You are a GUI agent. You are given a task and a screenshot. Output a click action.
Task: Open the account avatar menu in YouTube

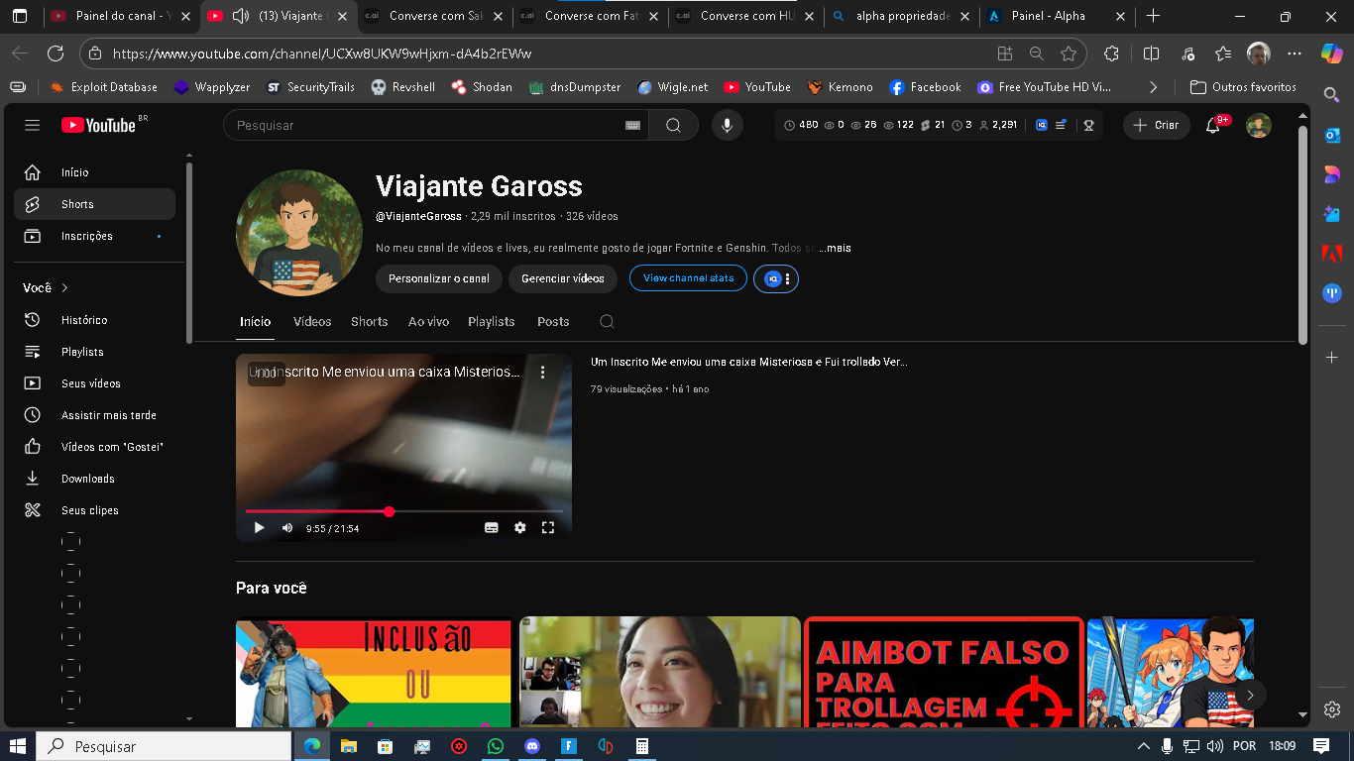(x=1259, y=125)
